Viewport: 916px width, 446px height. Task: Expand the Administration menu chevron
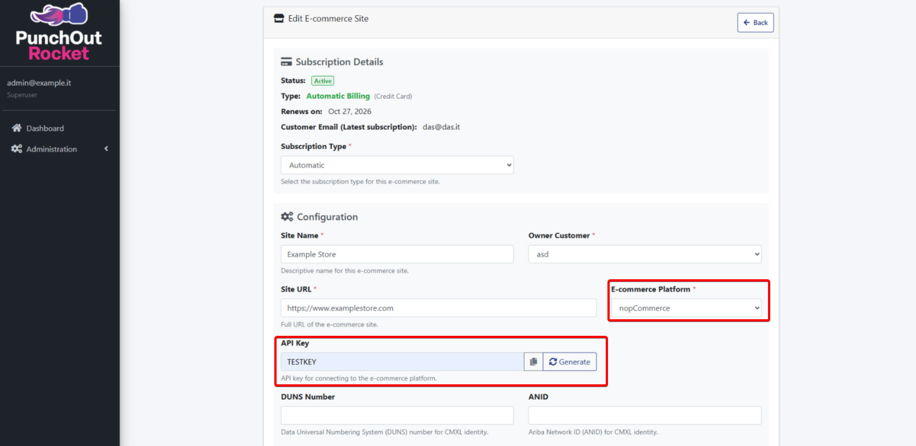click(106, 148)
